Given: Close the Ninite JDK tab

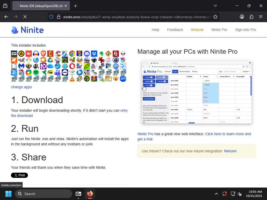Looking at the screenshot, I should tap(66, 6).
